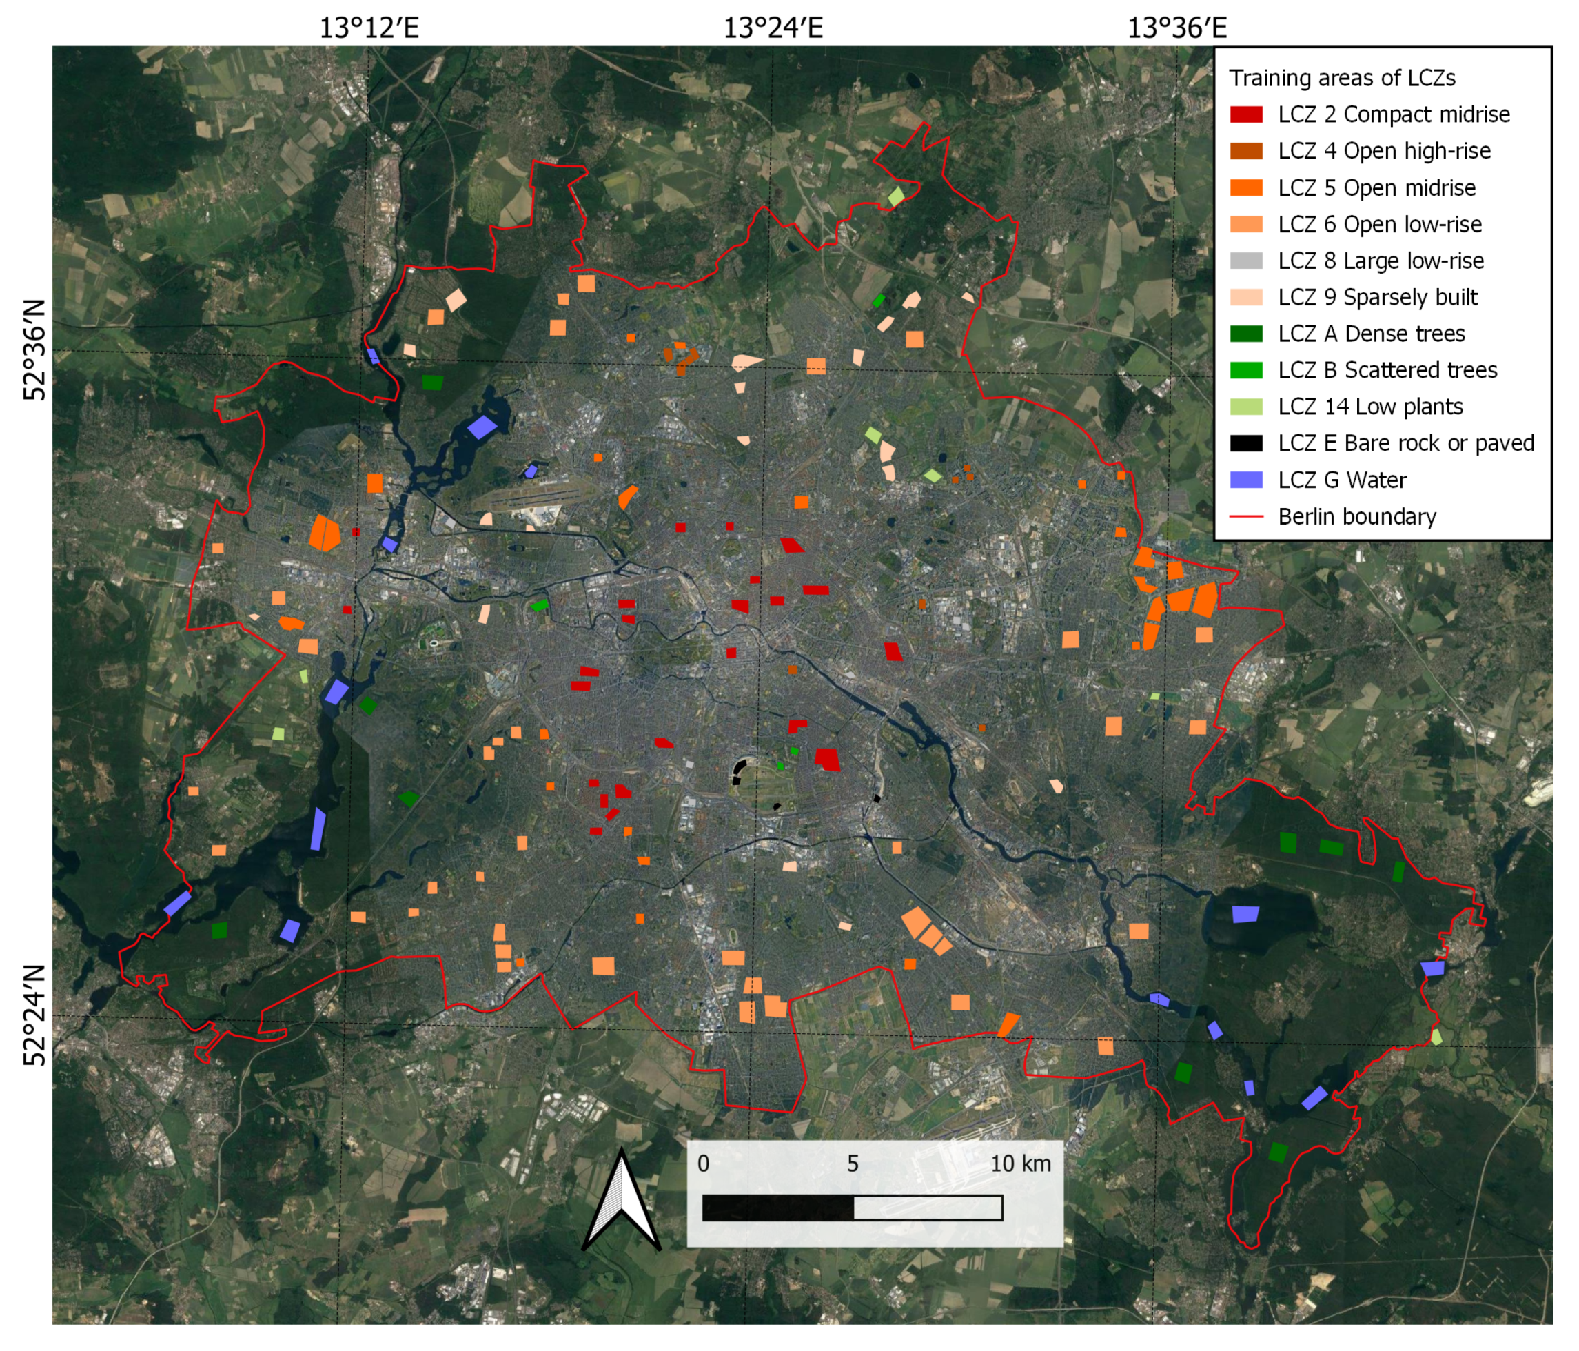Viewport: 1579px width, 1351px height.
Task: Click the 13°36′E longitude label
Action: tap(1176, 28)
